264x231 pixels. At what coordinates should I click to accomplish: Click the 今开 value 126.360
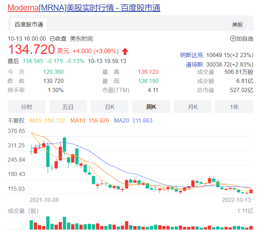pos(54,72)
